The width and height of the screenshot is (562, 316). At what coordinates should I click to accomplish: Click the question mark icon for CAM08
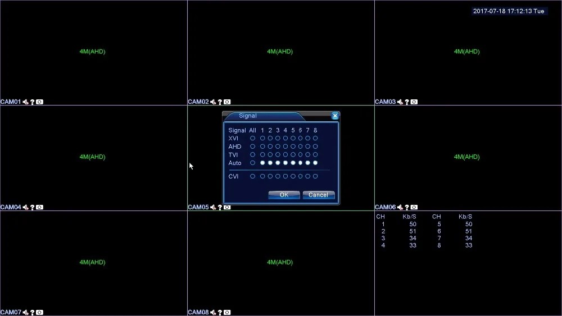[220, 313]
